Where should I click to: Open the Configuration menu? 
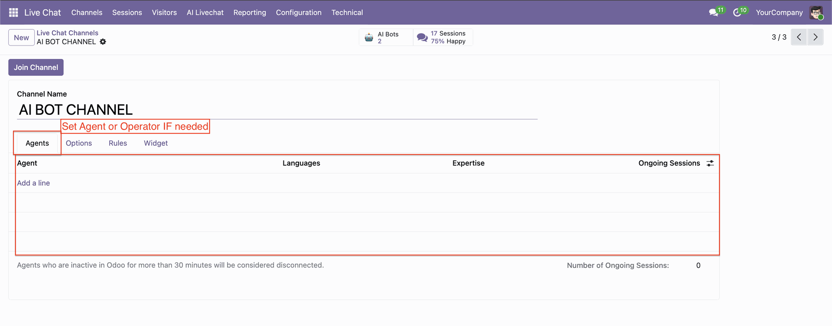pos(299,13)
